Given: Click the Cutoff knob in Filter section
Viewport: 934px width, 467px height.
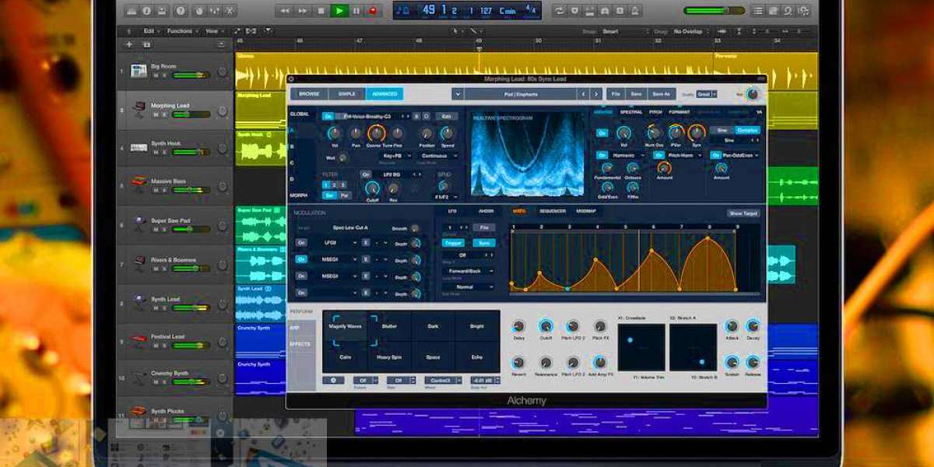Looking at the screenshot, I should point(372,188).
